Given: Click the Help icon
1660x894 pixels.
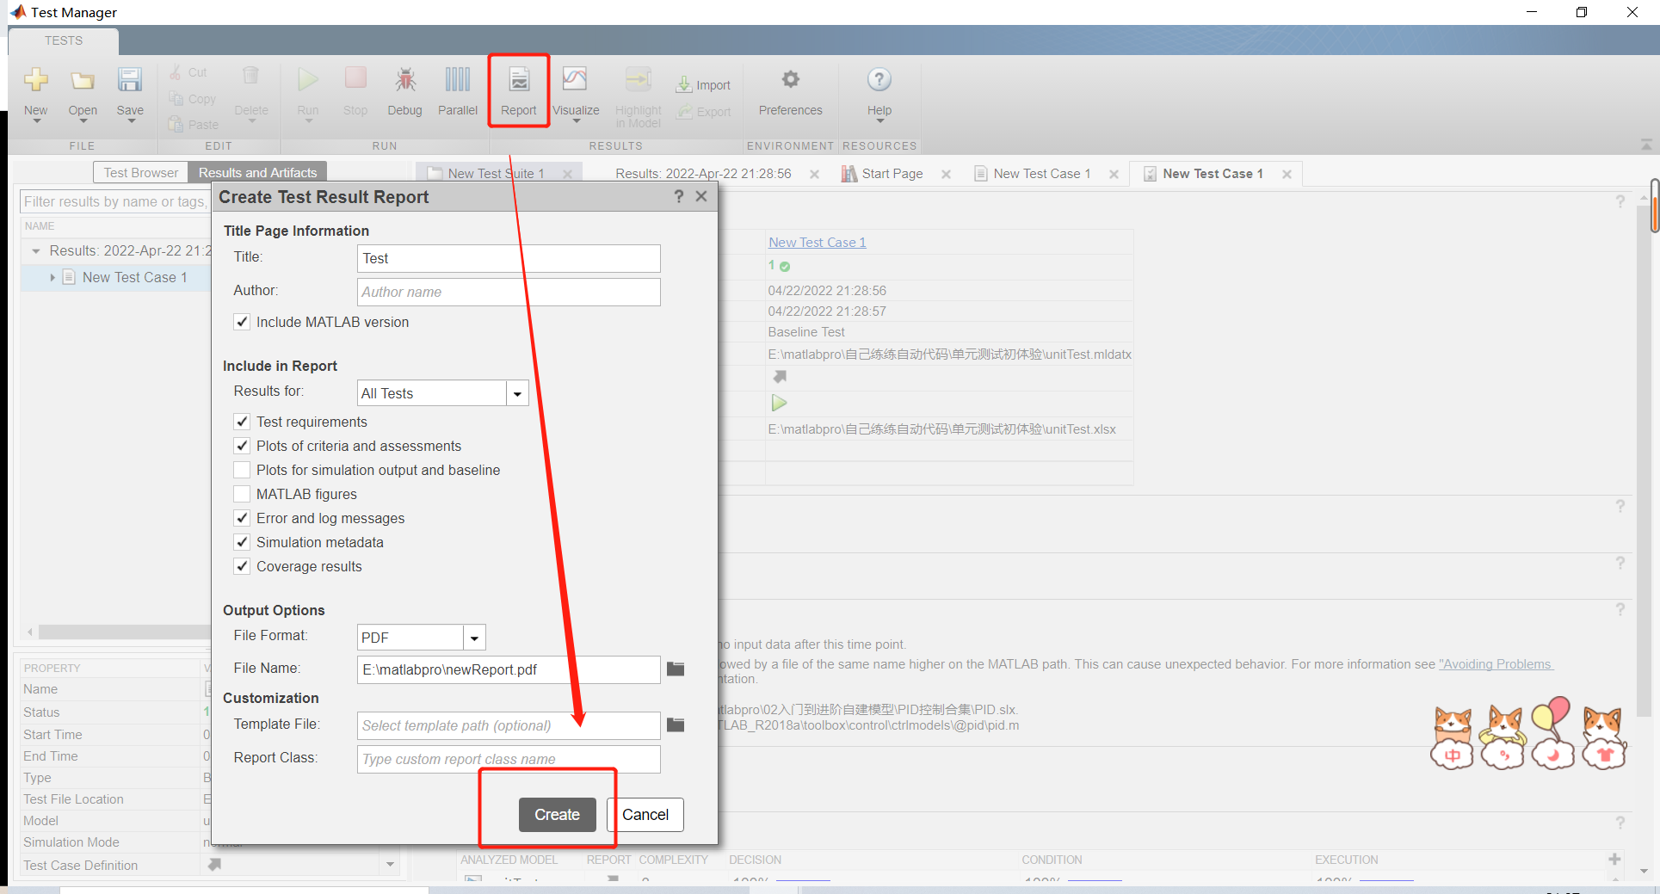Looking at the screenshot, I should click(x=879, y=90).
